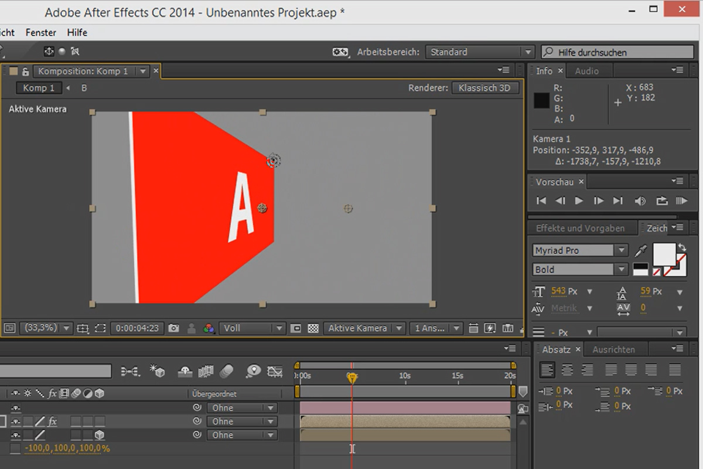
Task: Toggle fast previews lightning icon in viewer
Action: (490, 328)
